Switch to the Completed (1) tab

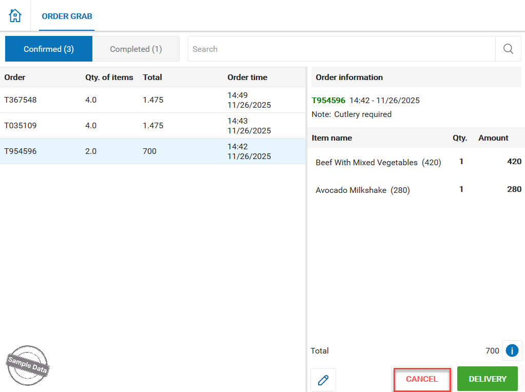click(x=136, y=49)
